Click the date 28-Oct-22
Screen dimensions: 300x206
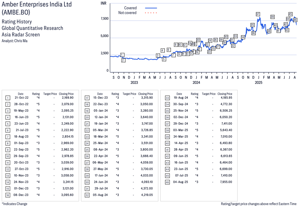click(21, 104)
